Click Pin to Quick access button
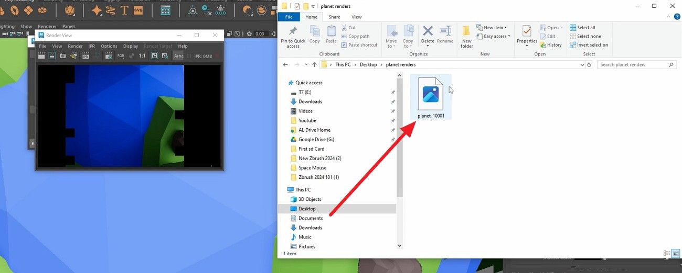682x273 pixels. coord(293,36)
